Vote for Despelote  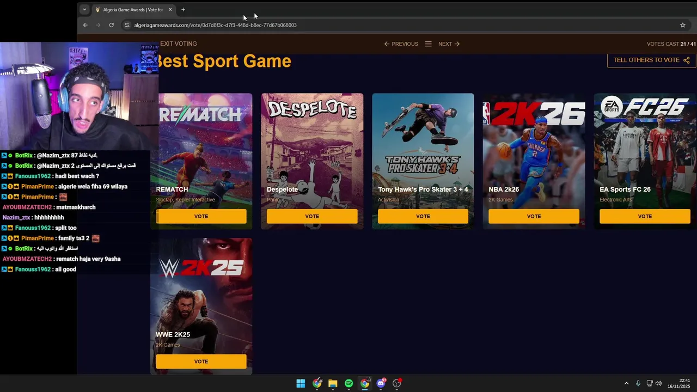pos(312,216)
